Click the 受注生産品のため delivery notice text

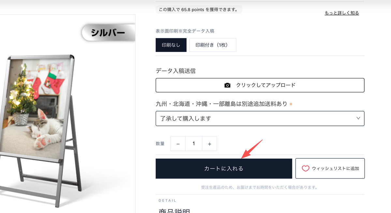259,188
